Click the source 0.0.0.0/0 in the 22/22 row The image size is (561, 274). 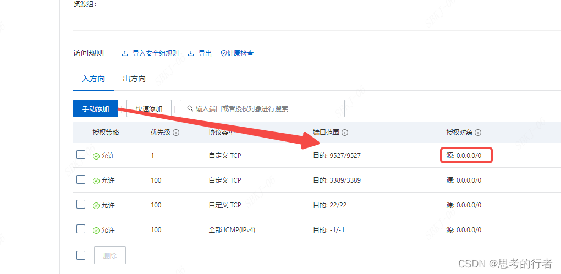coord(464,205)
